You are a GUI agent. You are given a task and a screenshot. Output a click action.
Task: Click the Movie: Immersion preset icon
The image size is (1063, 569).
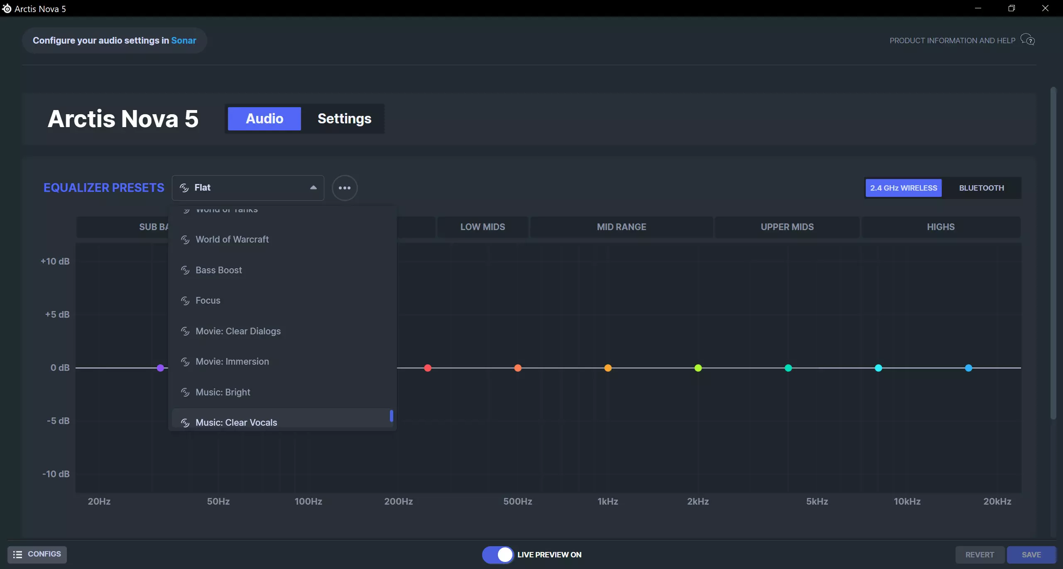tap(185, 362)
